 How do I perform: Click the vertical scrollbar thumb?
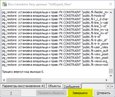(111, 71)
